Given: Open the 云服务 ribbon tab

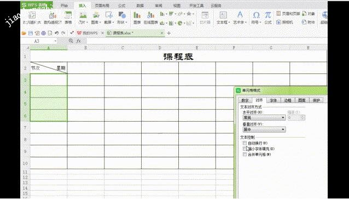Looking at the screenshot, I should (x=216, y=6).
